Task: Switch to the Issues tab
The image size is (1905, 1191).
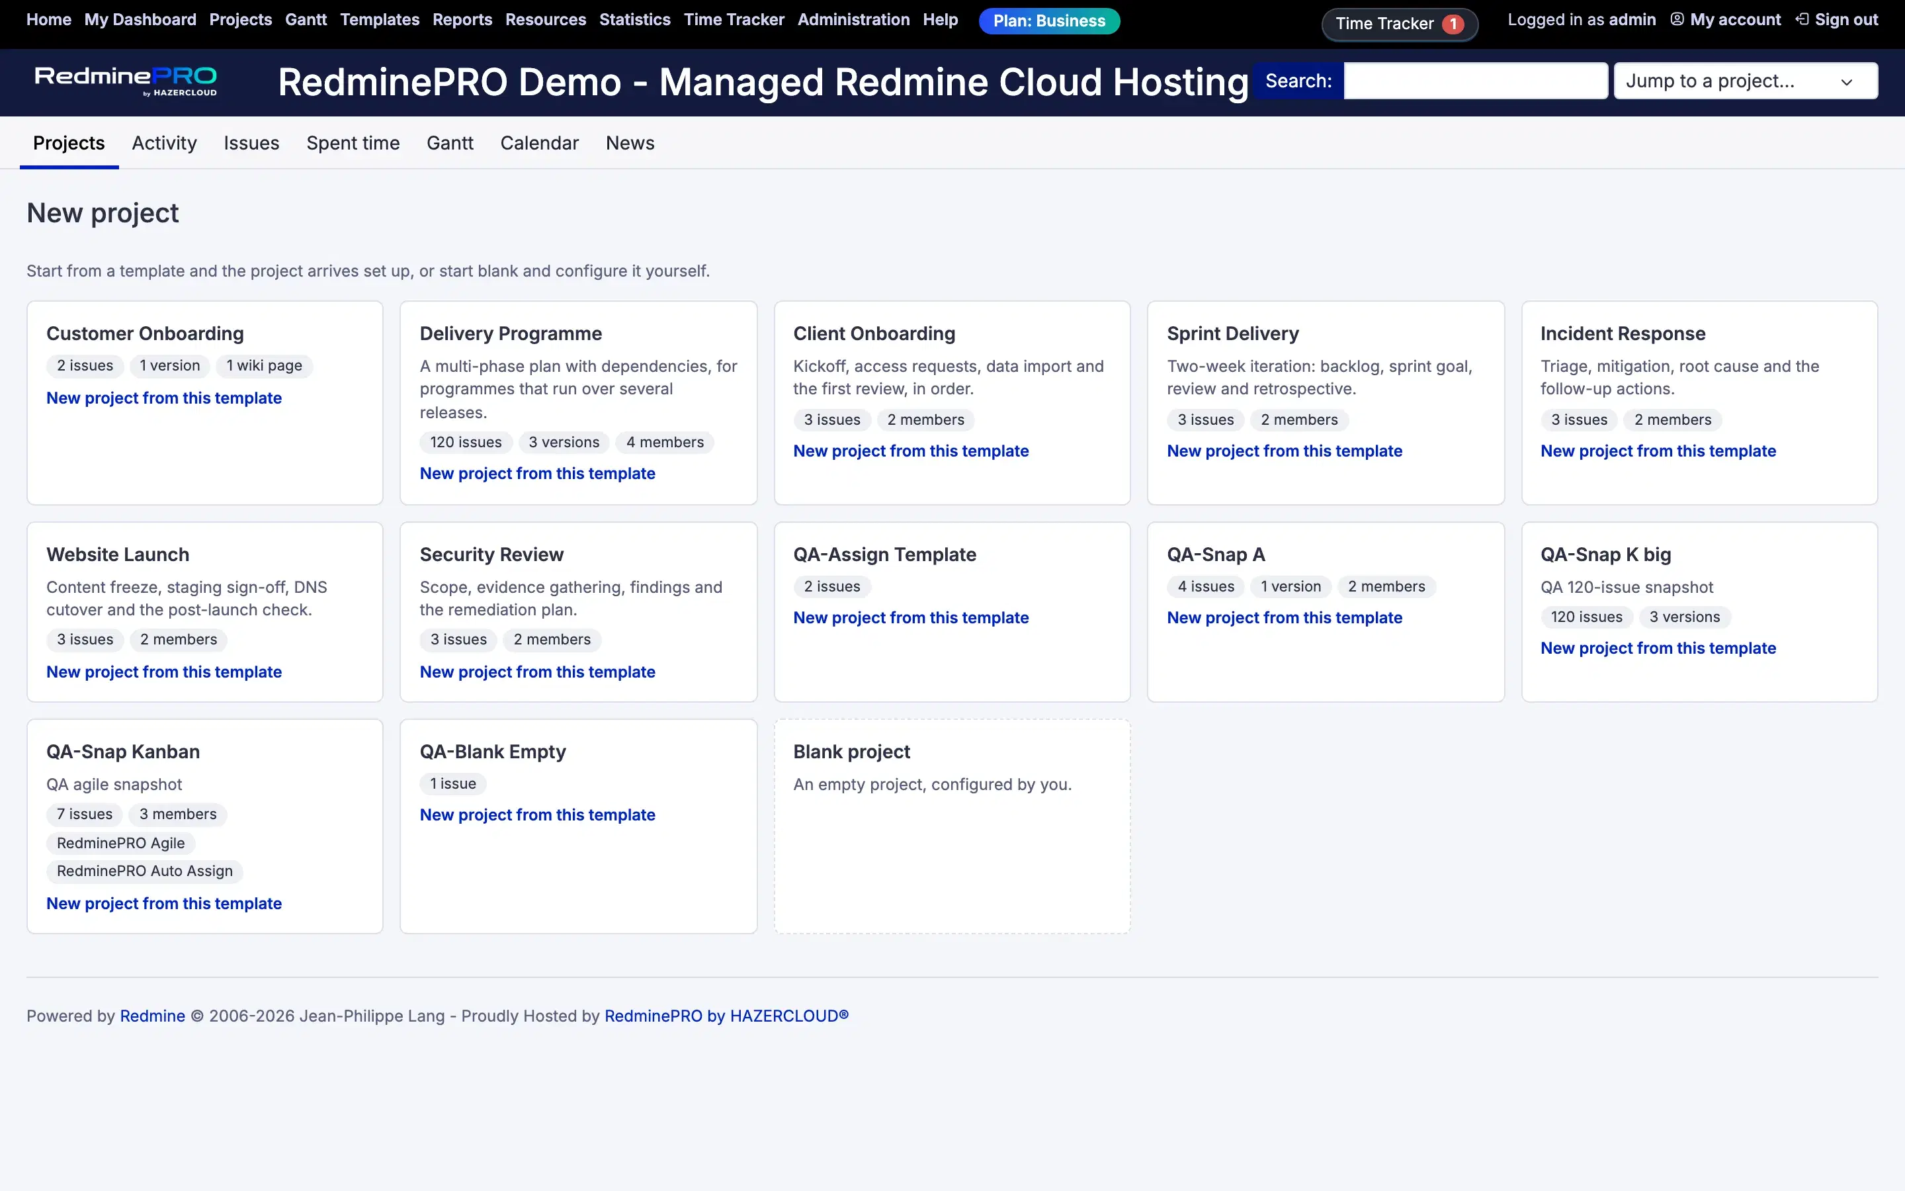Action: coord(251,144)
